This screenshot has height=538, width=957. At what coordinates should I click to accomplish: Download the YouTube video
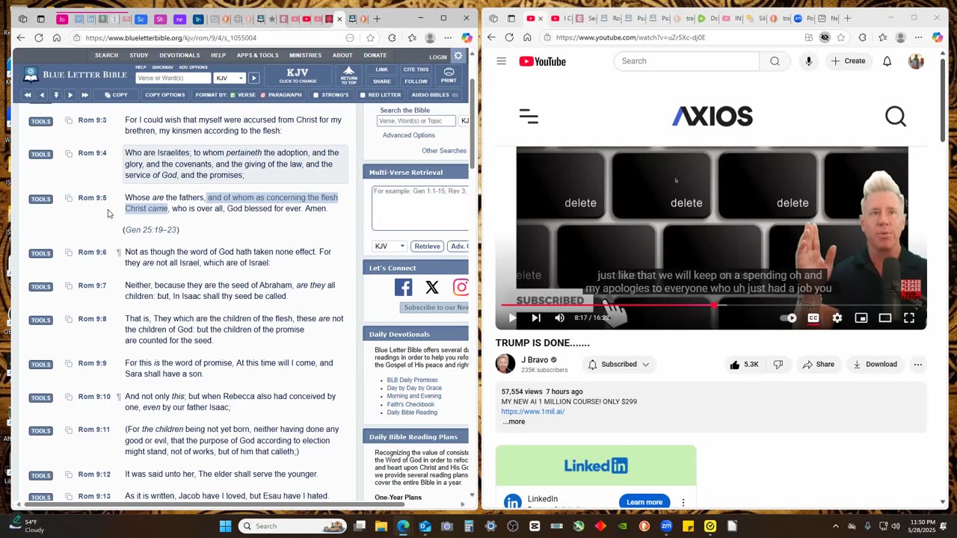coord(875,365)
